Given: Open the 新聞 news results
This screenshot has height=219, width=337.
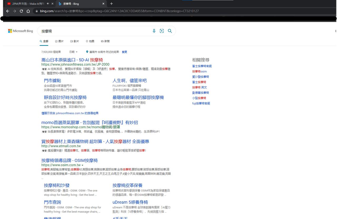Looking at the screenshot, I should 105,41.
